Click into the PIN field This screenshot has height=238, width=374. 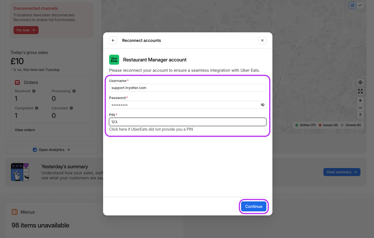tap(187, 122)
